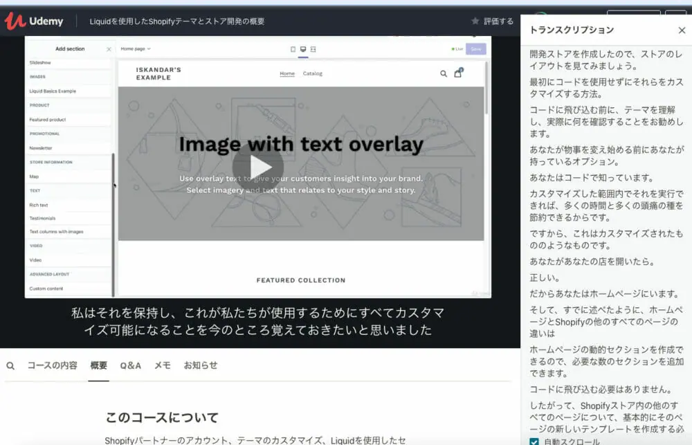The width and height of the screenshot is (692, 445).
Task: Close the Add section panel
Action: pyautogui.click(x=109, y=49)
